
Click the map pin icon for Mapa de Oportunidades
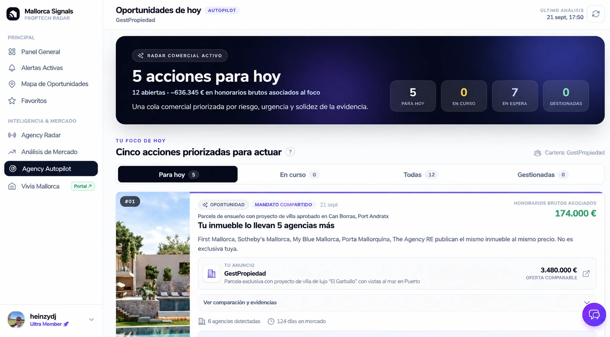coord(12,84)
